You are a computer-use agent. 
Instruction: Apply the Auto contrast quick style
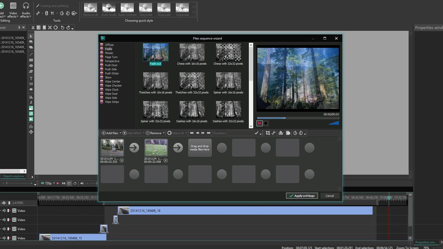click(x=127, y=8)
